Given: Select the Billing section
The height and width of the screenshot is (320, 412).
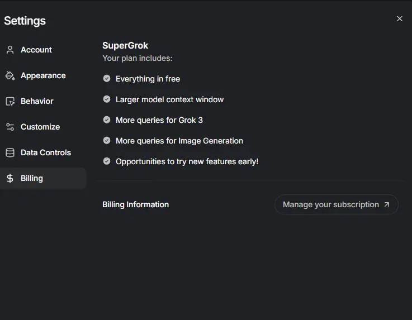Looking at the screenshot, I should [x=42, y=178].
